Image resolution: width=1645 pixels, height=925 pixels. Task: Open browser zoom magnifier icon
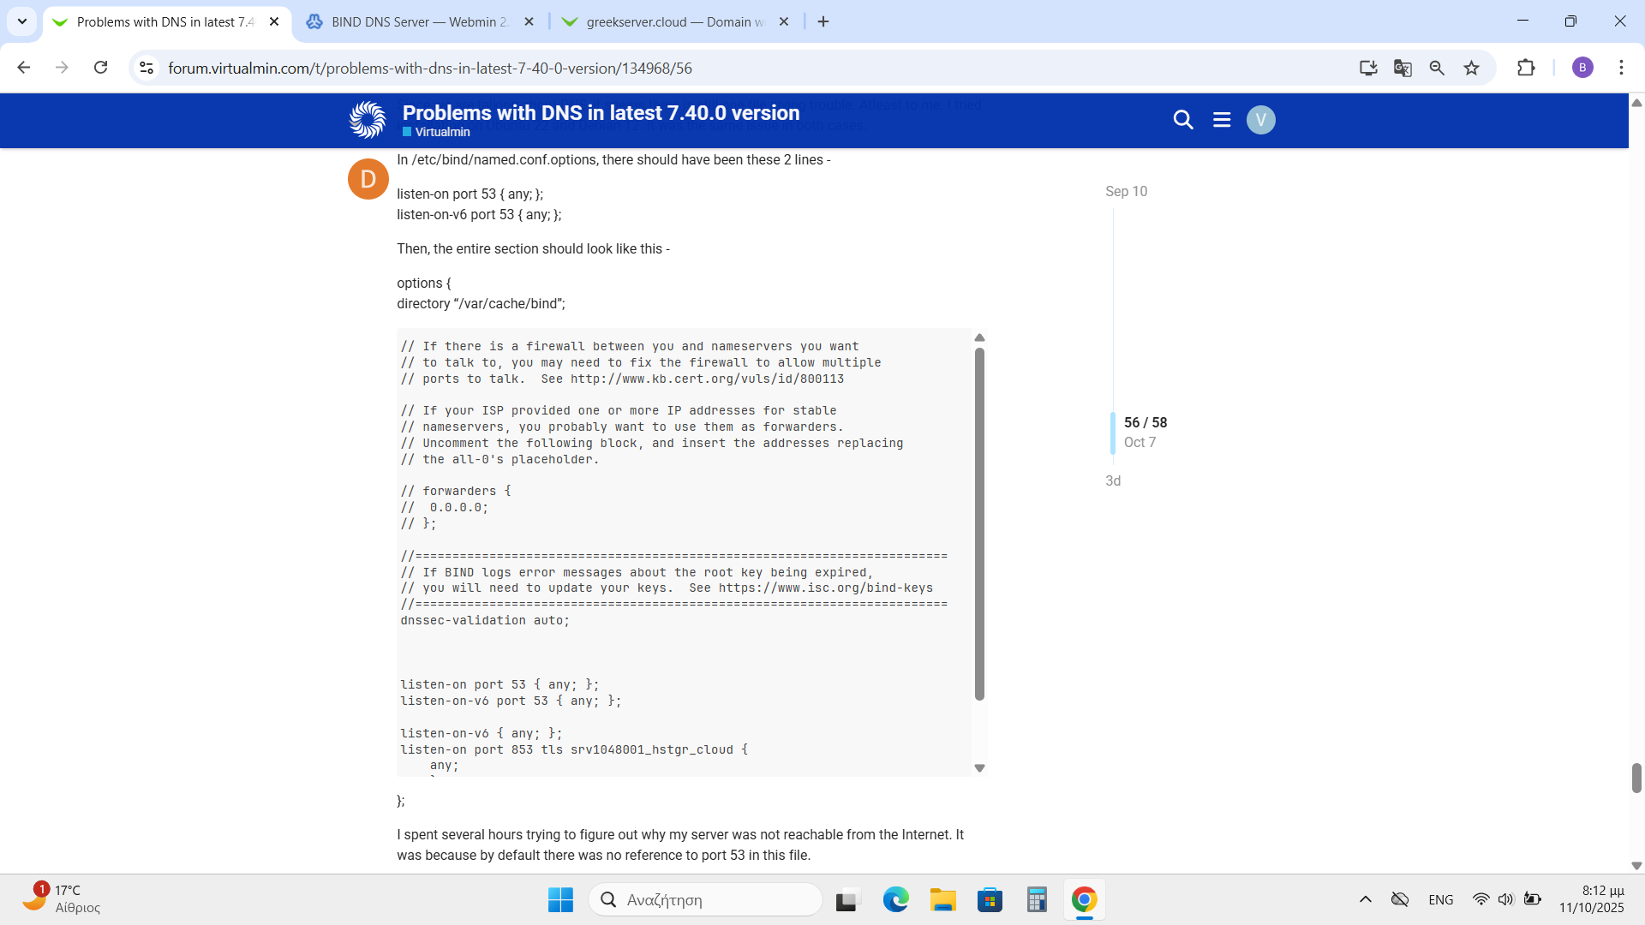click(1437, 68)
